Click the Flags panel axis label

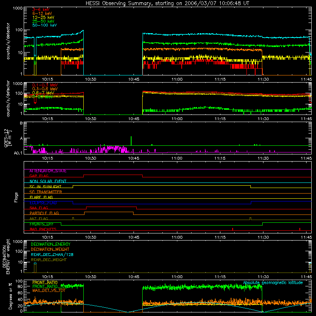(16, 197)
